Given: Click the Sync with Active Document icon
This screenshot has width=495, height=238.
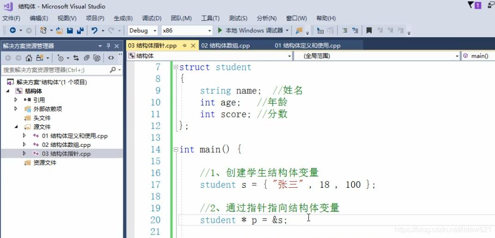Looking at the screenshot, I should pos(76,58).
